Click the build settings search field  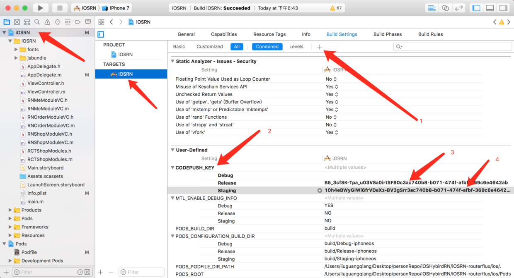(x=452, y=47)
